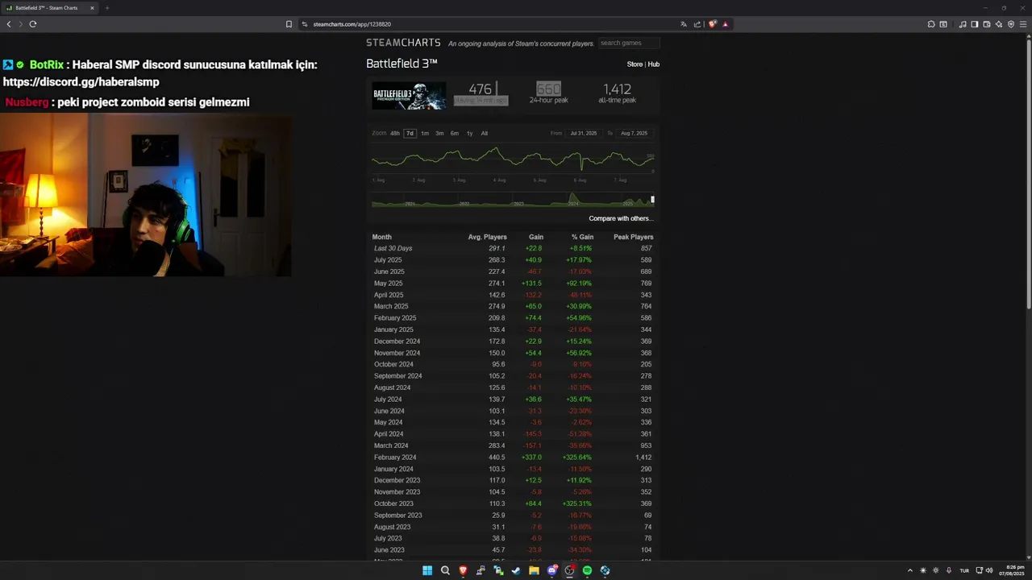Click the Avg. Players column header

(x=487, y=237)
